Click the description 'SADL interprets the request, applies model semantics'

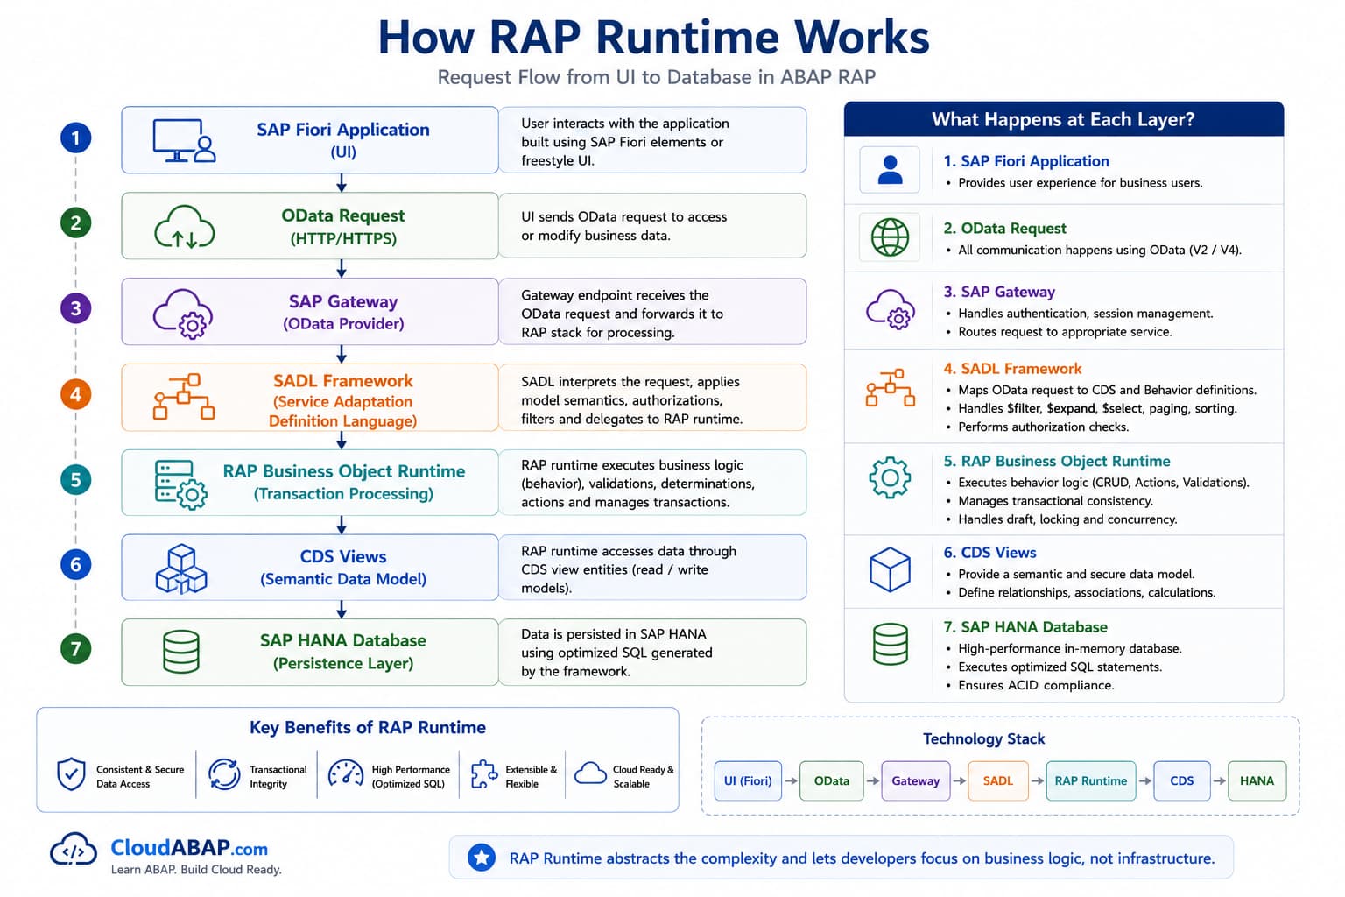click(x=632, y=400)
